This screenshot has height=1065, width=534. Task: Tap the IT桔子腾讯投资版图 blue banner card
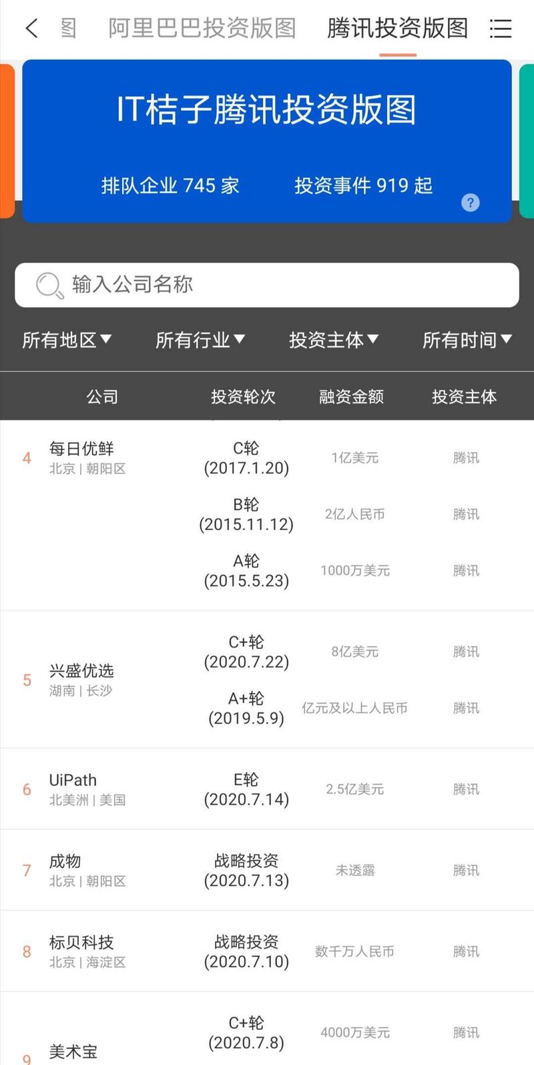click(x=267, y=140)
